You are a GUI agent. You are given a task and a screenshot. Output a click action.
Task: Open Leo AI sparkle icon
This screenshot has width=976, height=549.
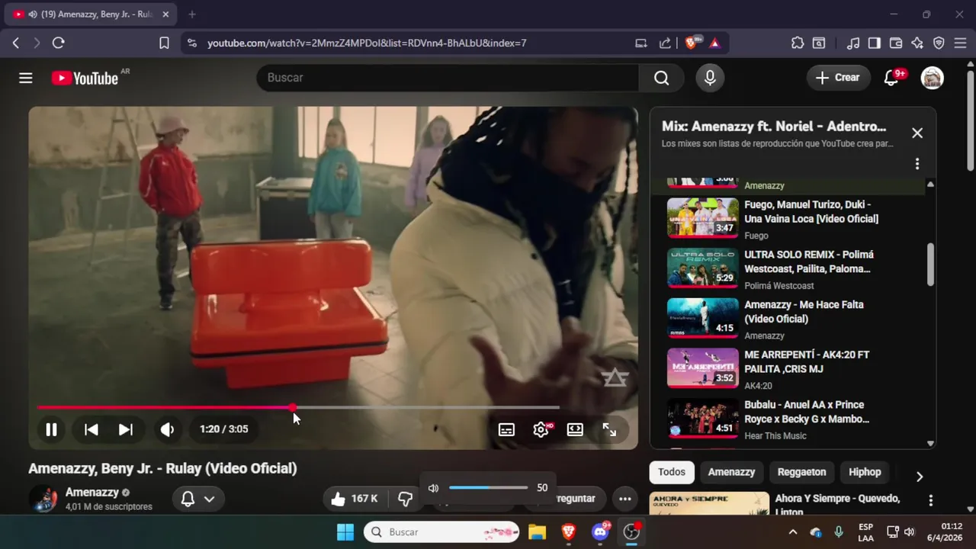[x=917, y=43]
